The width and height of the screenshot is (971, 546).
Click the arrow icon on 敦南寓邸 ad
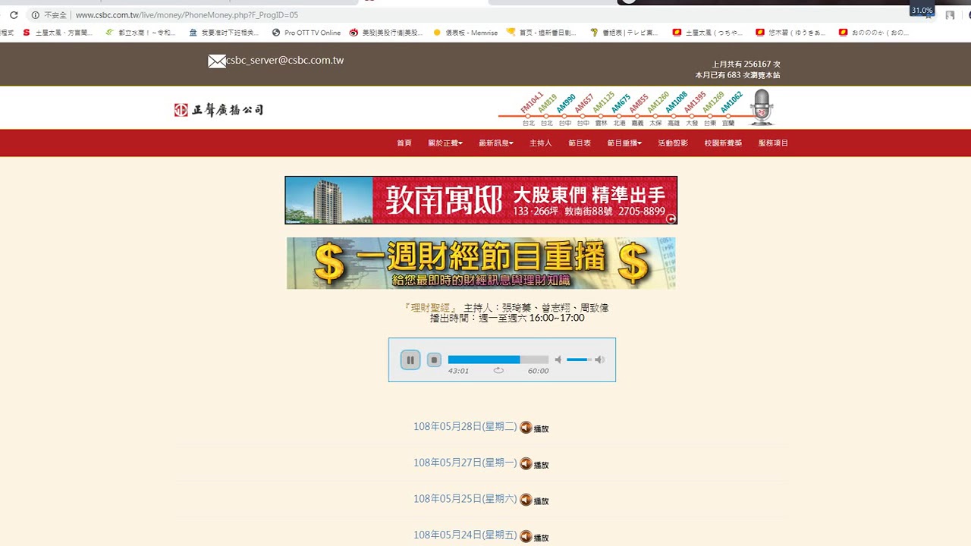pyautogui.click(x=671, y=218)
